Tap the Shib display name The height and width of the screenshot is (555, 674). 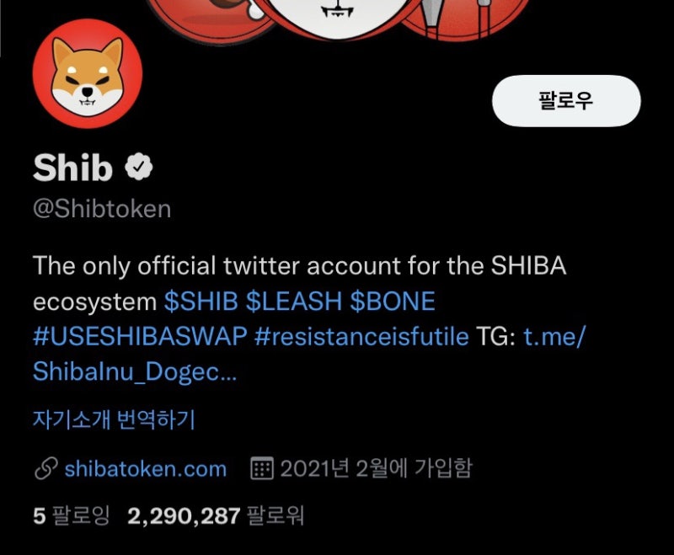click(x=72, y=168)
